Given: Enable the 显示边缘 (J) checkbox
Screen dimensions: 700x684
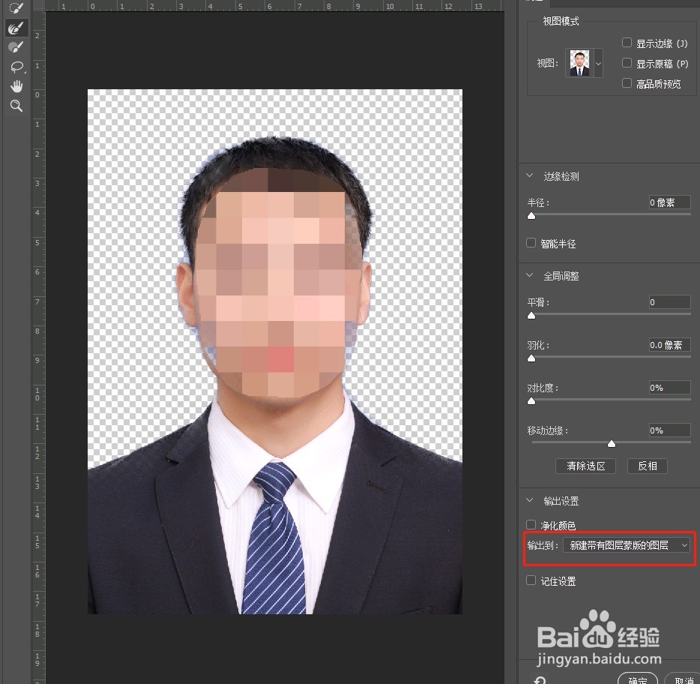Looking at the screenshot, I should (x=627, y=43).
